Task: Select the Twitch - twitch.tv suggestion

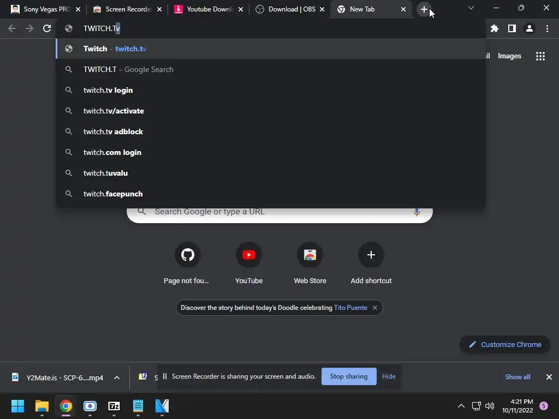Action: point(271,49)
